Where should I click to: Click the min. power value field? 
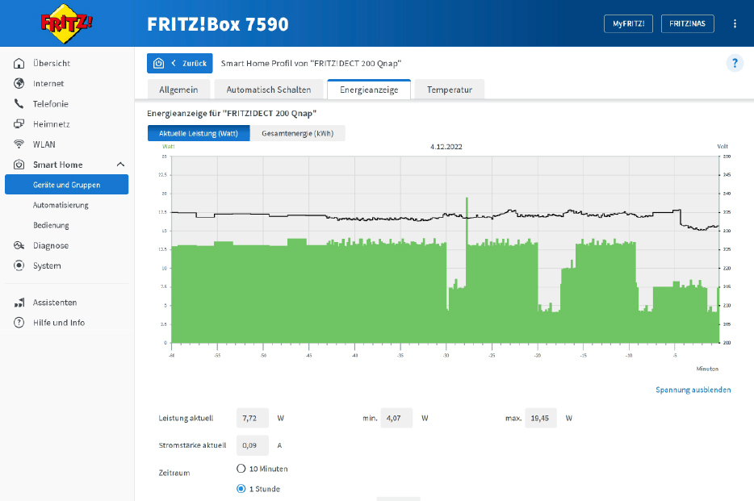pyautogui.click(x=396, y=418)
